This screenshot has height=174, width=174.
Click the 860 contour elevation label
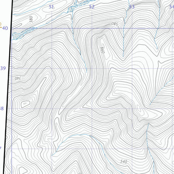coord(103,50)
